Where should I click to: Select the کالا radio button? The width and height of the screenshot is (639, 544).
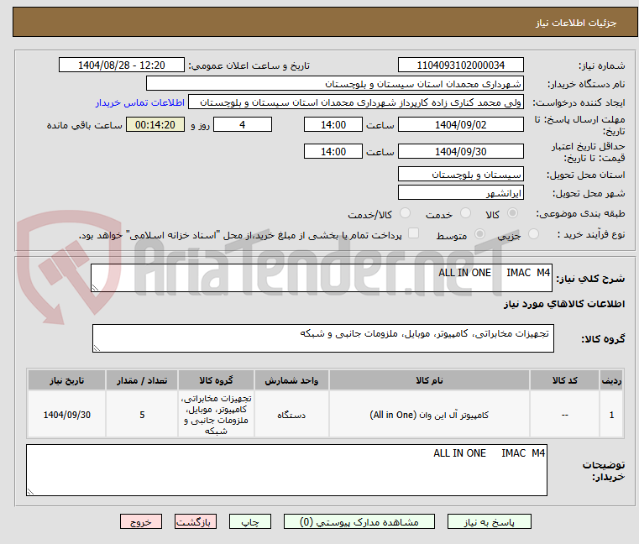[513, 213]
